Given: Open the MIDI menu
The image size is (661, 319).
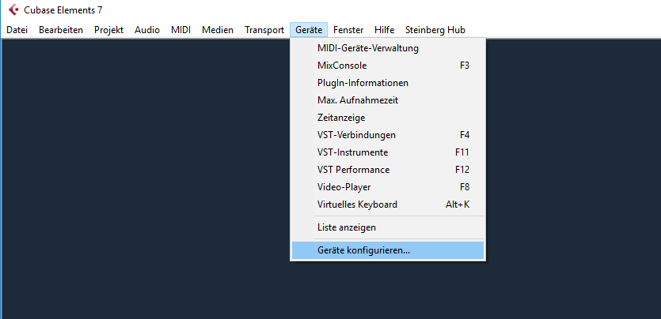Looking at the screenshot, I should (x=180, y=30).
